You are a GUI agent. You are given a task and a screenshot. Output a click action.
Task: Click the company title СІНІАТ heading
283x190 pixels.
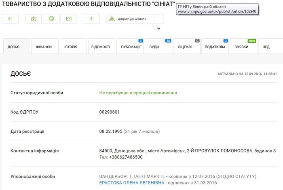[89, 4]
